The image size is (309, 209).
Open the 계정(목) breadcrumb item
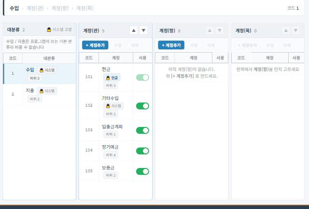click(85, 8)
